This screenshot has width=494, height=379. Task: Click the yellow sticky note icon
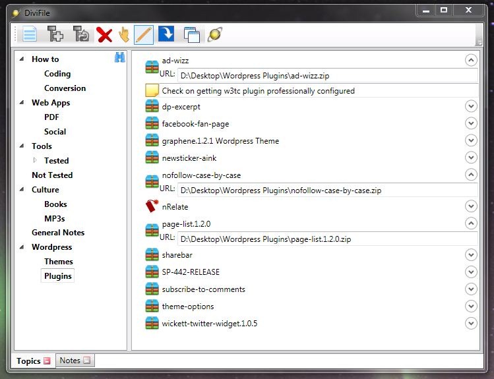152,91
